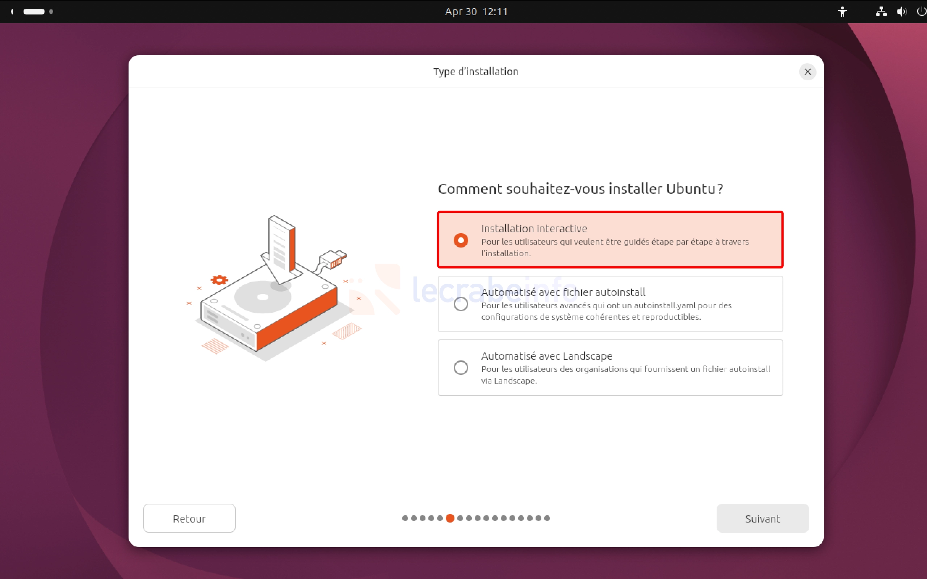This screenshot has height=579, width=927.
Task: Open the accessibility menu icon
Action: pos(842,12)
